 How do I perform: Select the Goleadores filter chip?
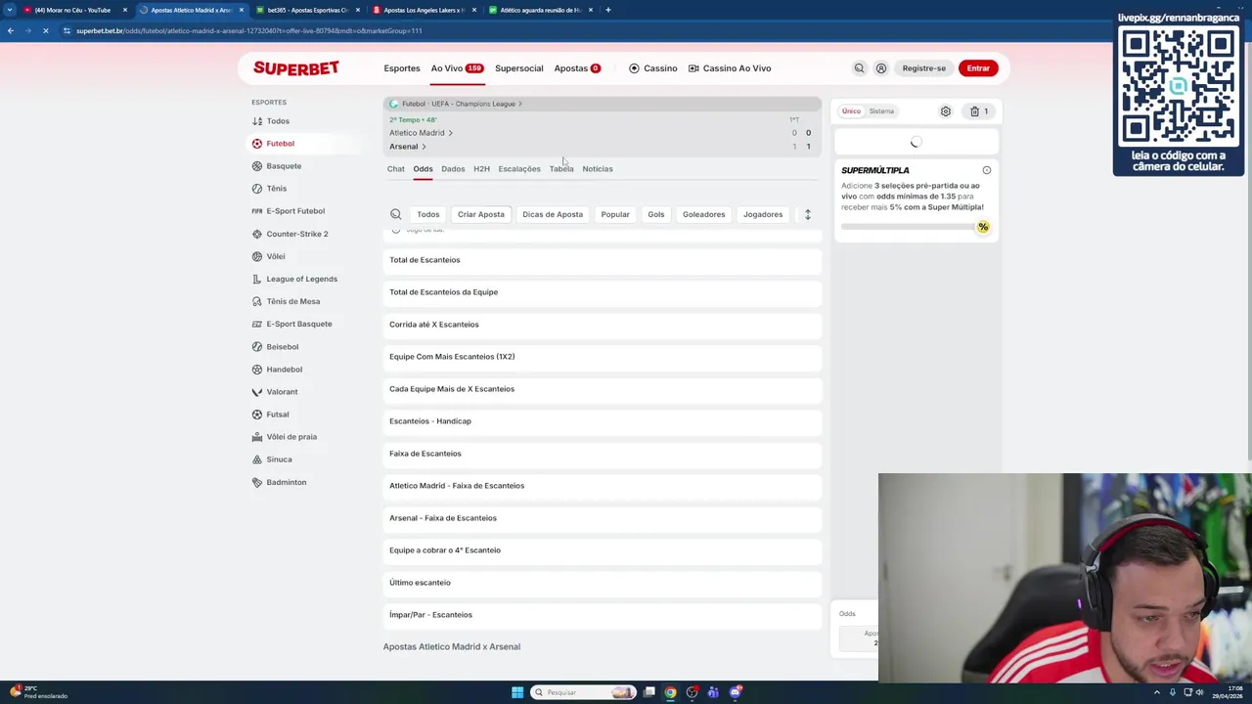coord(704,214)
